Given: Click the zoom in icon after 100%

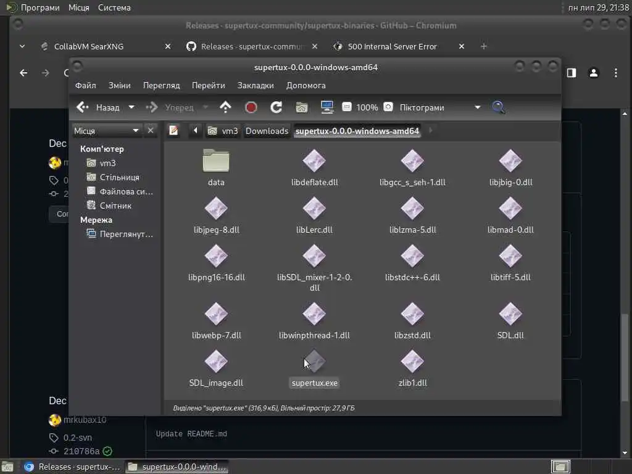Looking at the screenshot, I should (388, 107).
